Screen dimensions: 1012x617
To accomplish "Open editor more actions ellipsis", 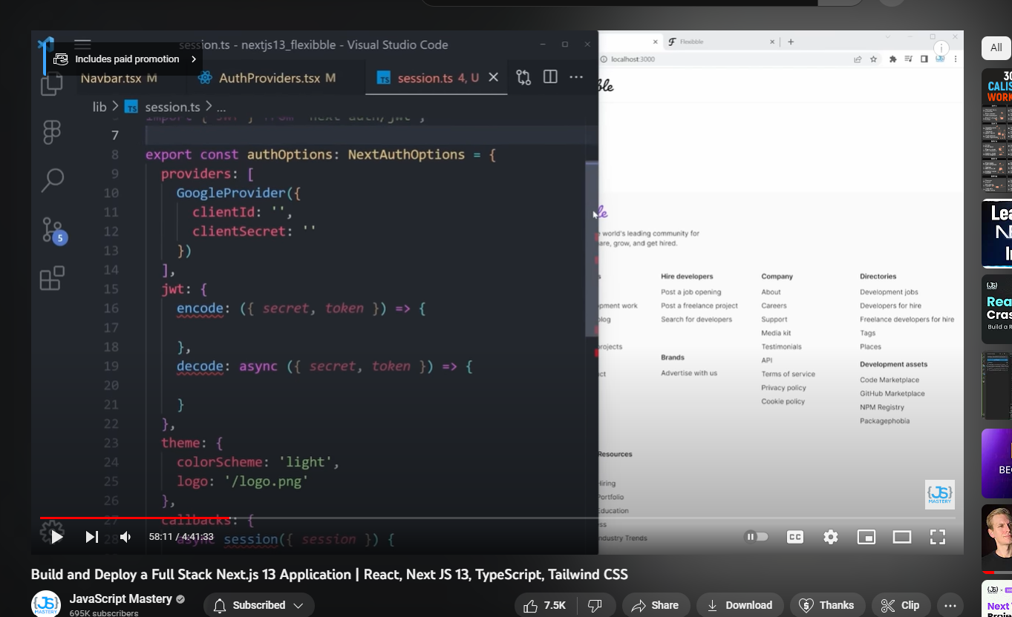I will click(x=576, y=77).
